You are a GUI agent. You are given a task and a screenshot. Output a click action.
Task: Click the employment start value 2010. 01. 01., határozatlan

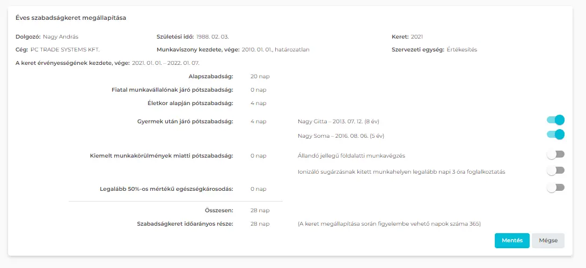point(275,49)
